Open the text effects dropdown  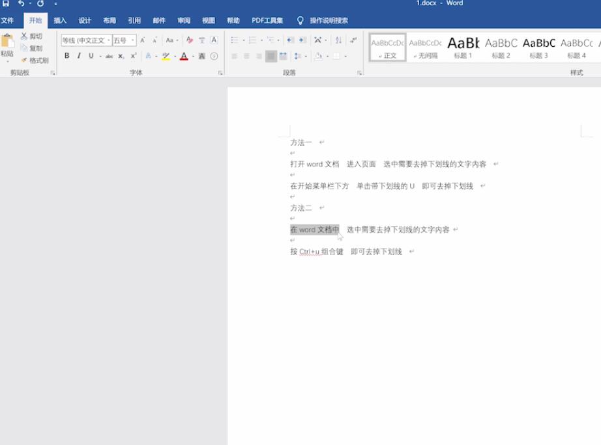point(156,56)
